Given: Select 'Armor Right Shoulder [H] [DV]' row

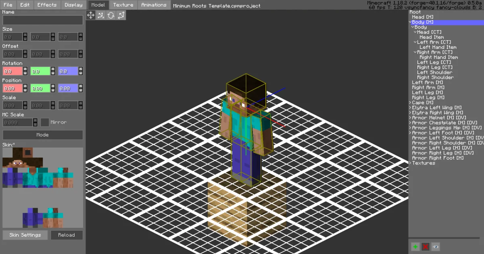Looking at the screenshot, I should click(x=448, y=143).
